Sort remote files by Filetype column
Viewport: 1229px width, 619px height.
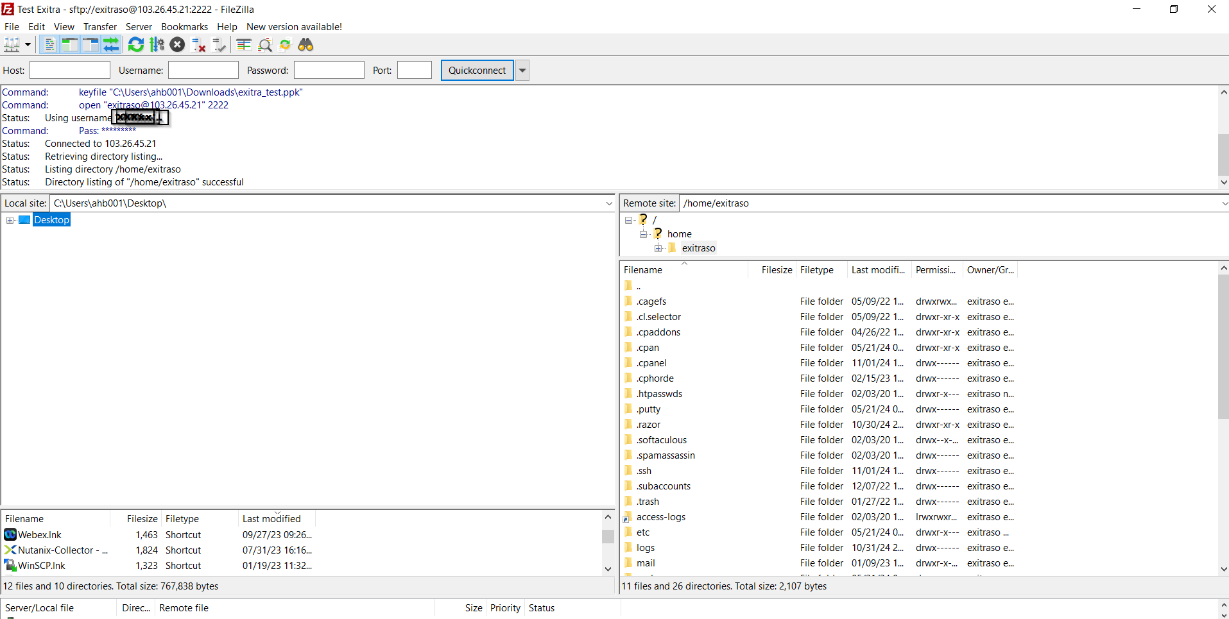click(x=822, y=270)
